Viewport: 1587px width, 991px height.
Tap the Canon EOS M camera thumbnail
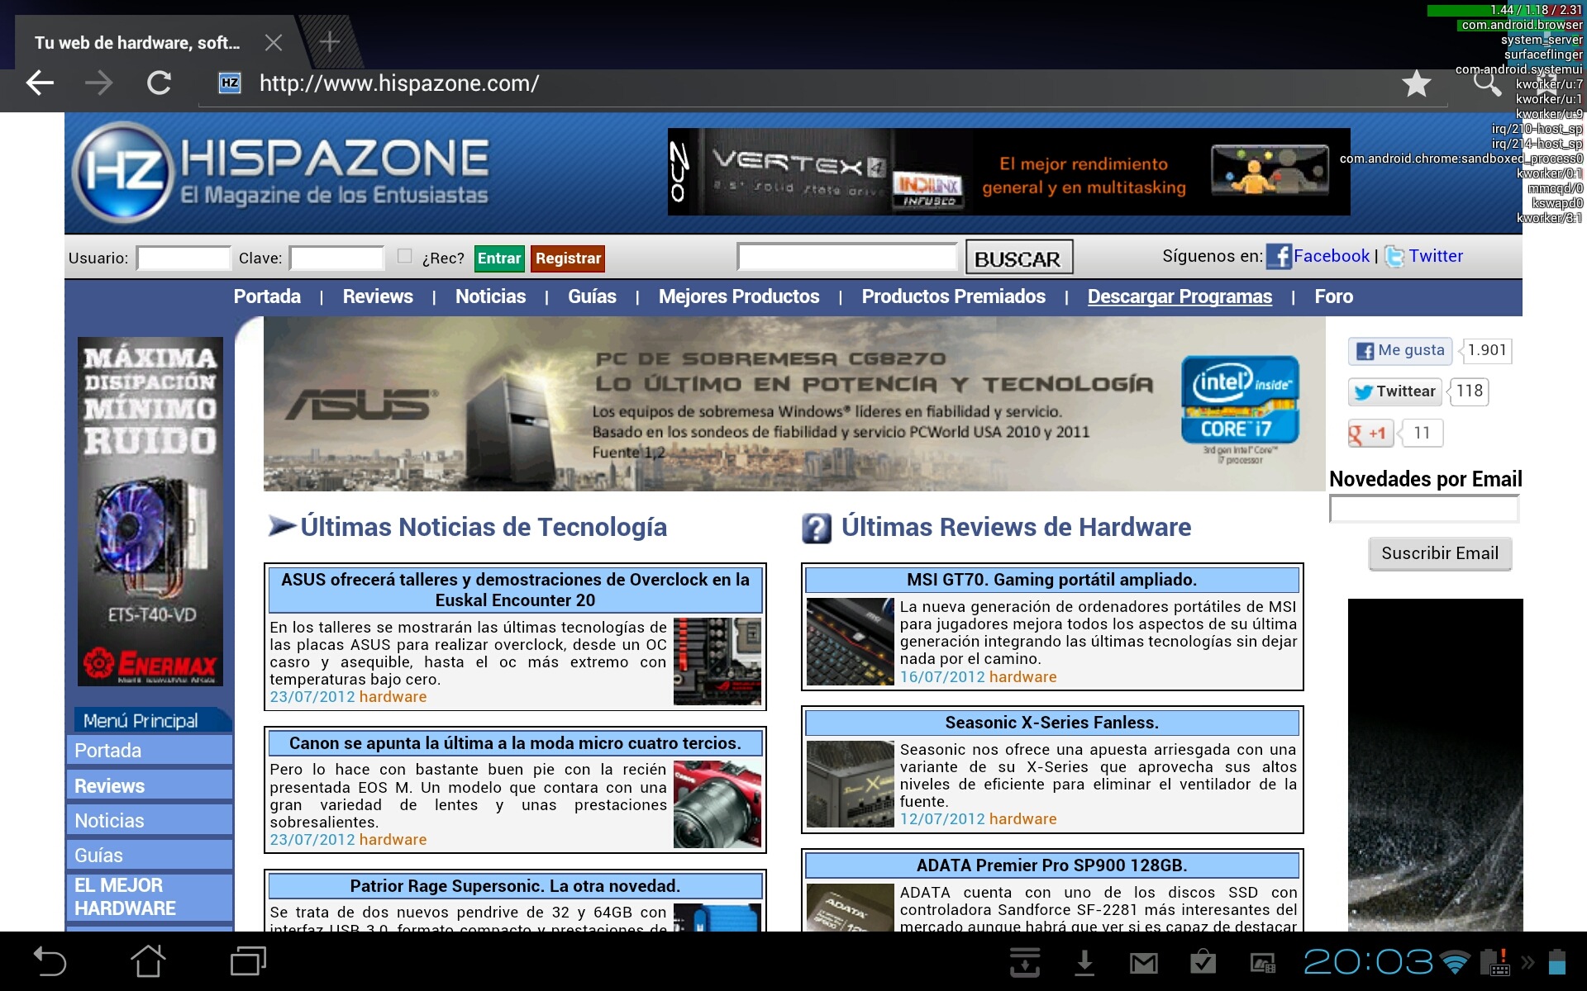(x=717, y=805)
